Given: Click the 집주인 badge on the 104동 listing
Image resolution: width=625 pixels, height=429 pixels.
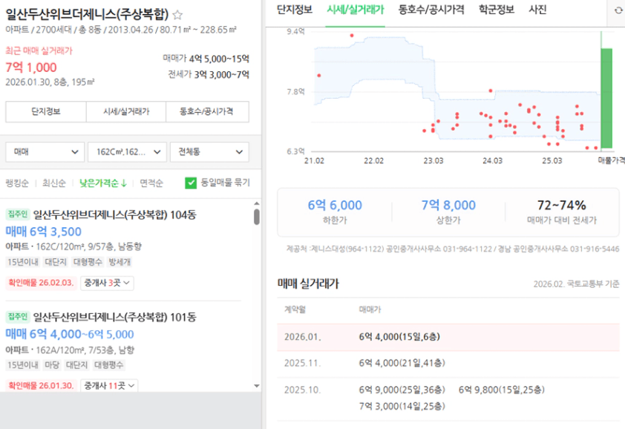Looking at the screenshot, I should point(17,214).
